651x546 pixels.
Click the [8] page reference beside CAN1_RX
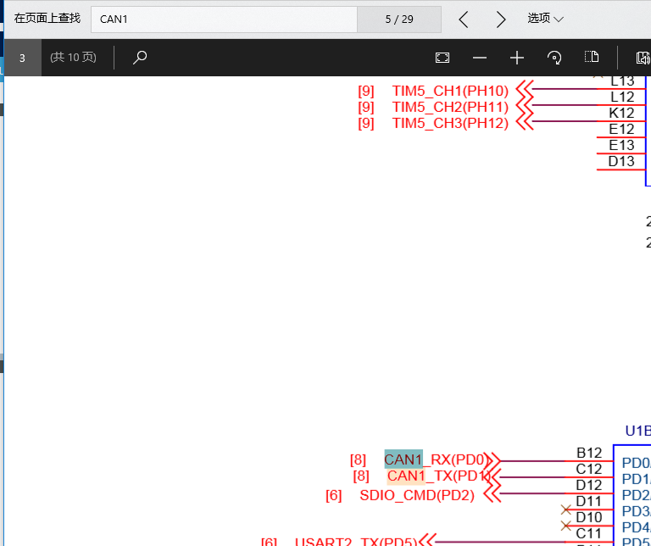click(358, 460)
